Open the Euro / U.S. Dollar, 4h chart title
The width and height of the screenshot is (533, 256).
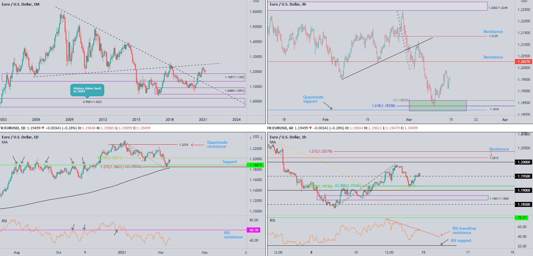pyautogui.click(x=288, y=4)
